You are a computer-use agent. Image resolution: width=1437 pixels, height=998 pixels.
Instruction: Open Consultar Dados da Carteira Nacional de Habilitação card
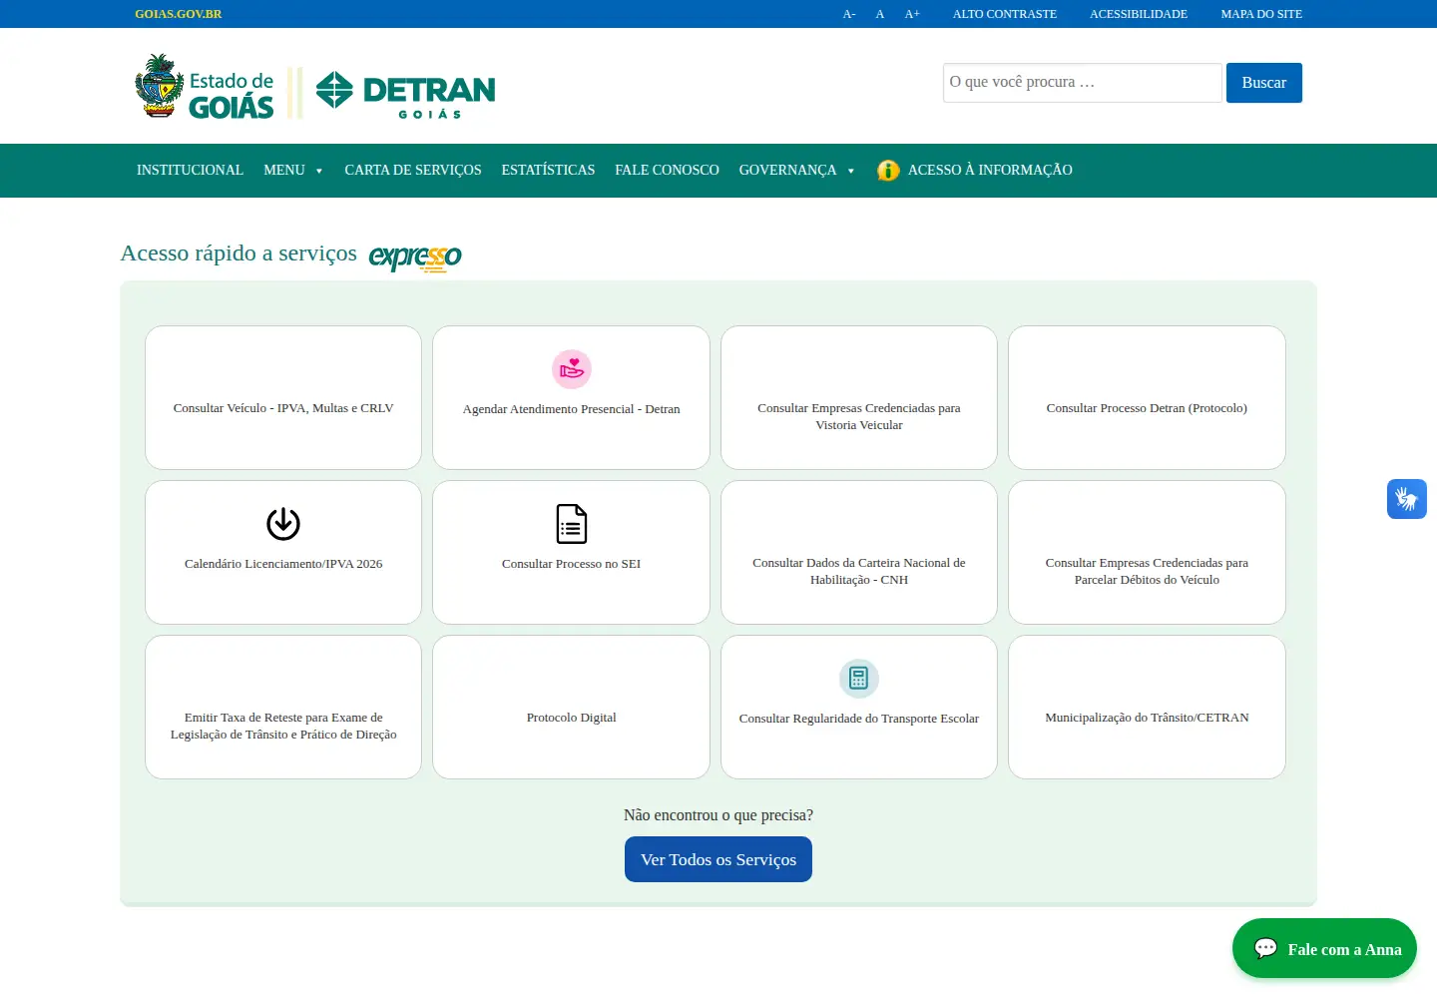(859, 552)
